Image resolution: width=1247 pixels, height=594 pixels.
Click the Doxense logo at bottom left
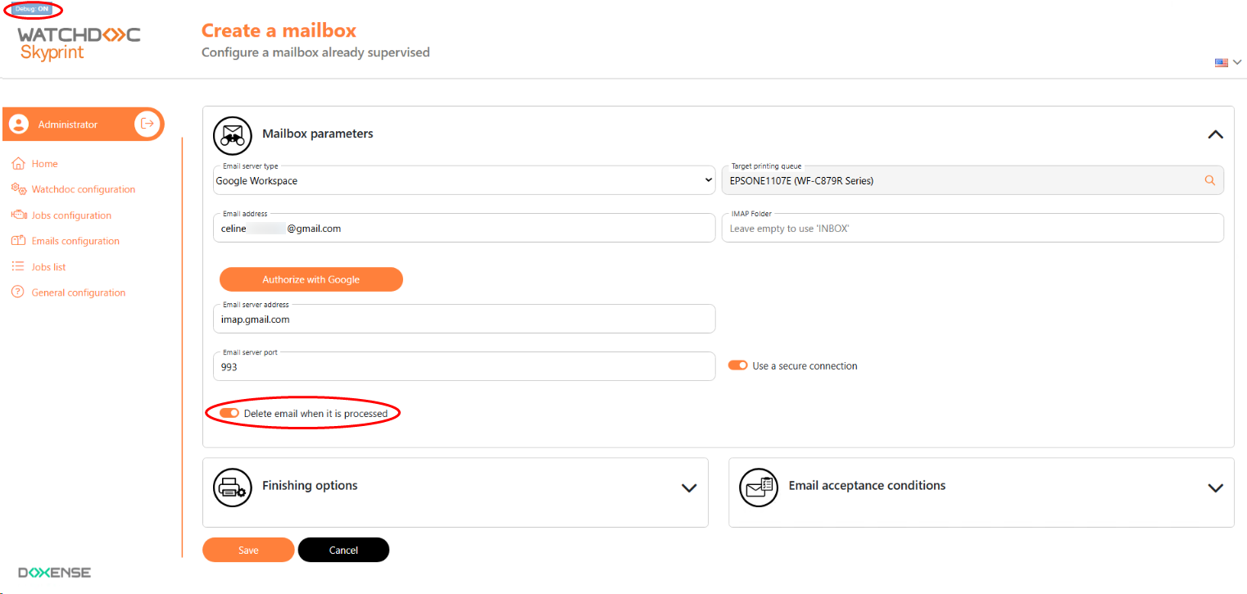click(55, 573)
